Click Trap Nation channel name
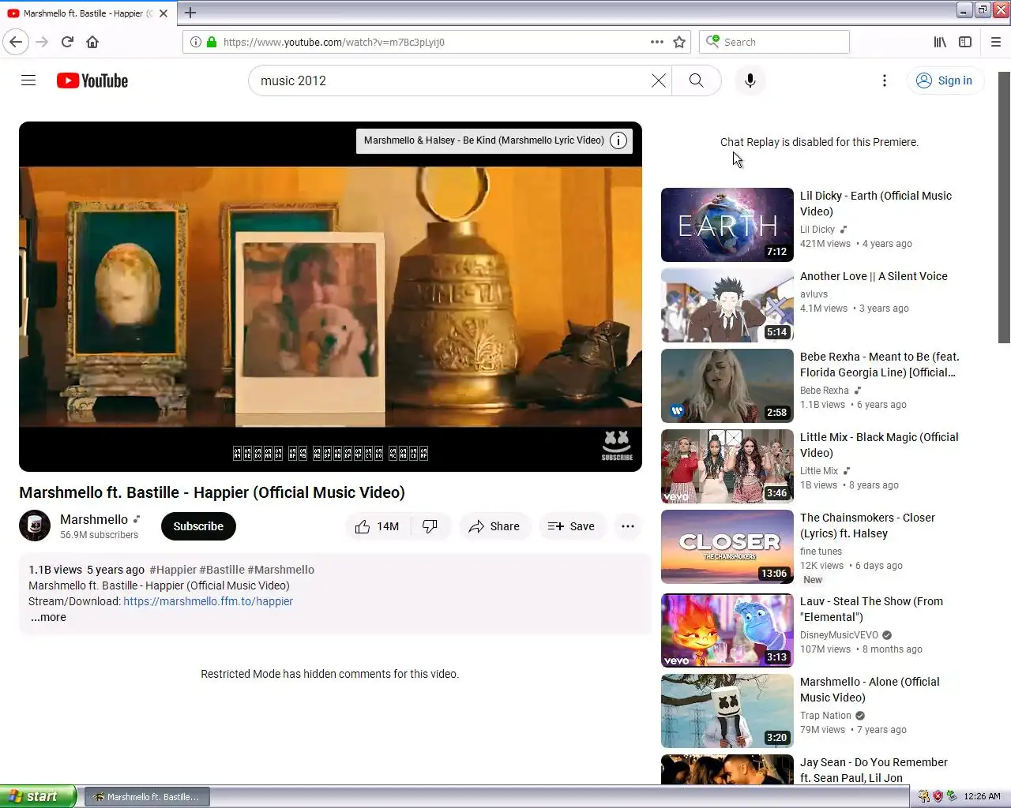Screen dimensions: 1011x808 [825, 716]
